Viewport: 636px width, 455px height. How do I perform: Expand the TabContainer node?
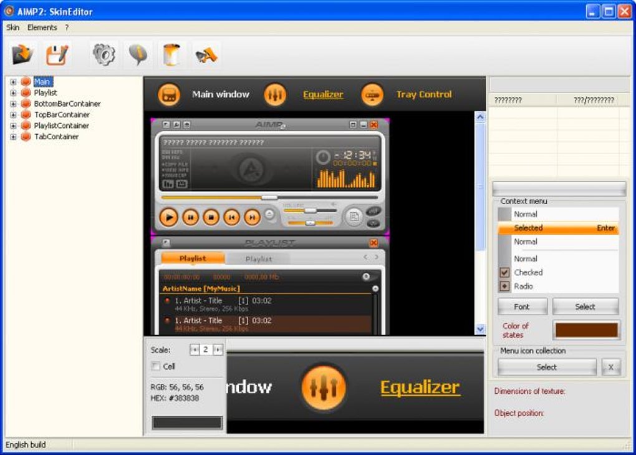pos(13,137)
